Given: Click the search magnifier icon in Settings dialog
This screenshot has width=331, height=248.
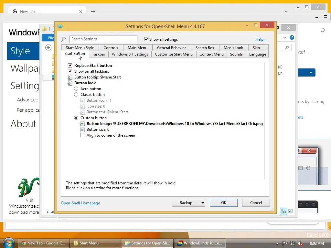Looking at the screenshot, I should click(63, 39).
